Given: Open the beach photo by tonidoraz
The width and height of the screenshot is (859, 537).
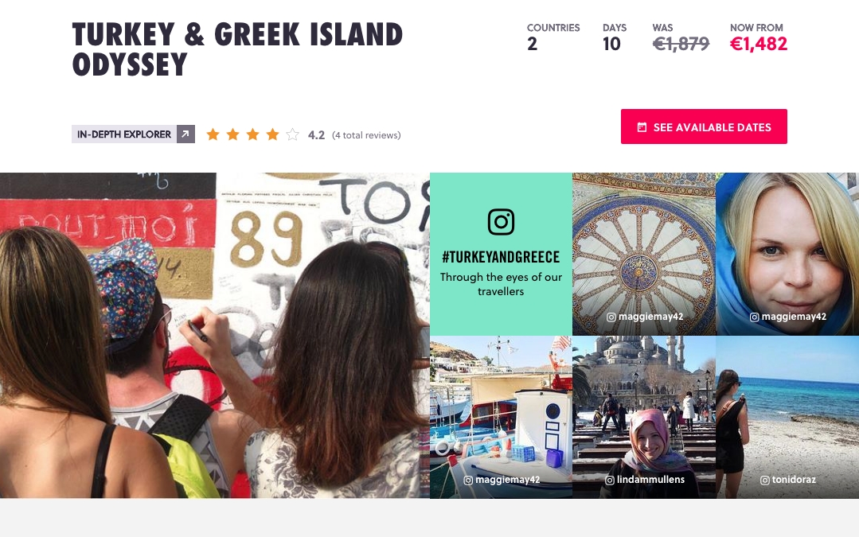Looking at the screenshot, I should pyautogui.click(x=787, y=417).
